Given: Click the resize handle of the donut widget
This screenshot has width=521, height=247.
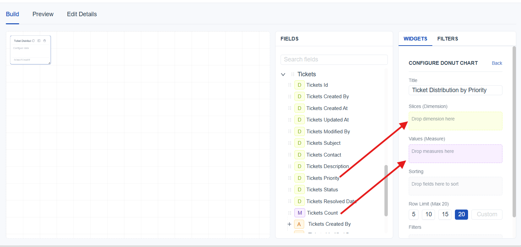Looking at the screenshot, I should pyautogui.click(x=49, y=63).
